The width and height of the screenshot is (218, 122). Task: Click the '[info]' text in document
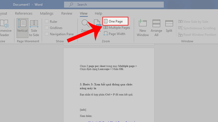83,110
